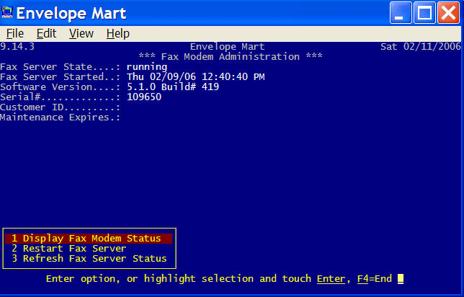The height and width of the screenshot is (297, 464).
Task: Close the Envelope Mart window
Action: tap(448, 13)
